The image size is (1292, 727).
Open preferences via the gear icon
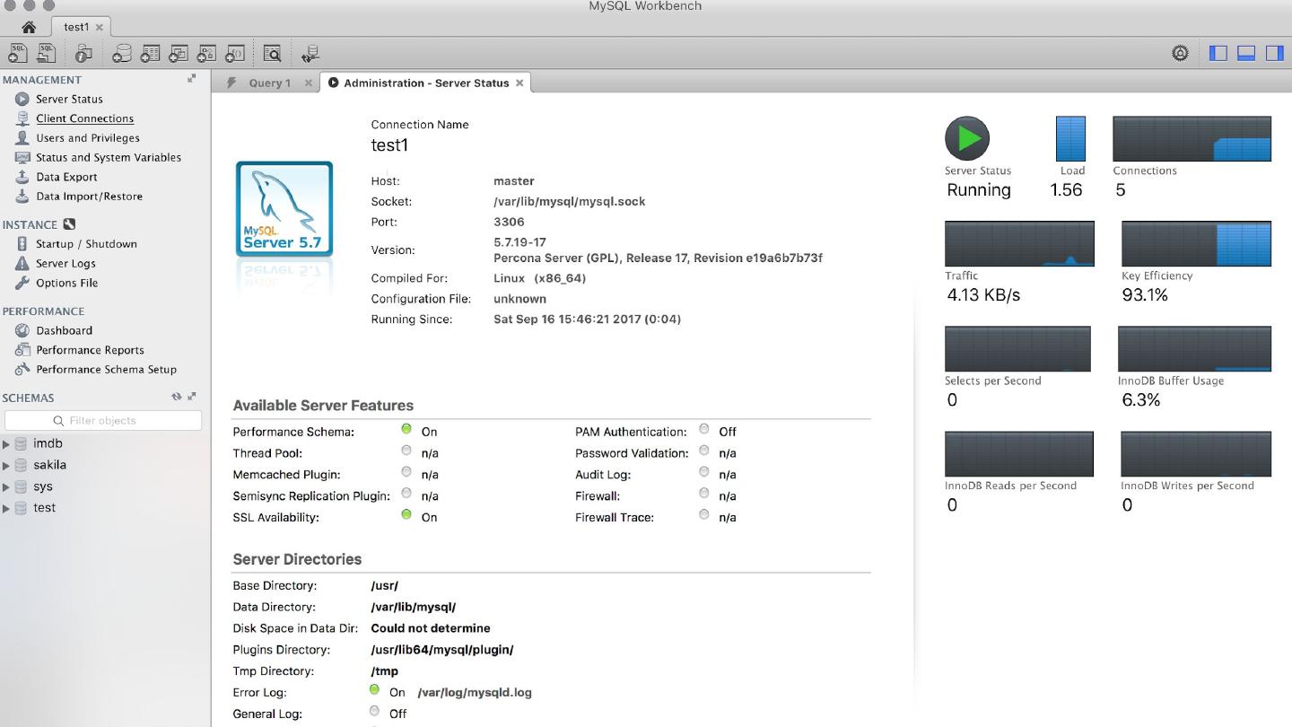[x=1180, y=53]
